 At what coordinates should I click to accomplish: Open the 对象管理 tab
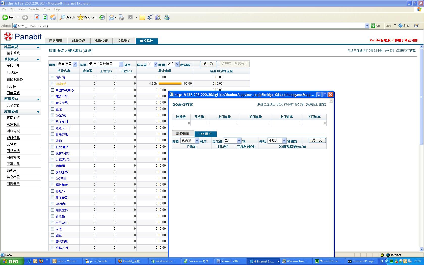[x=78, y=41]
